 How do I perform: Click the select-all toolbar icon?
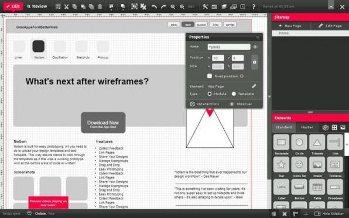pos(58,6)
